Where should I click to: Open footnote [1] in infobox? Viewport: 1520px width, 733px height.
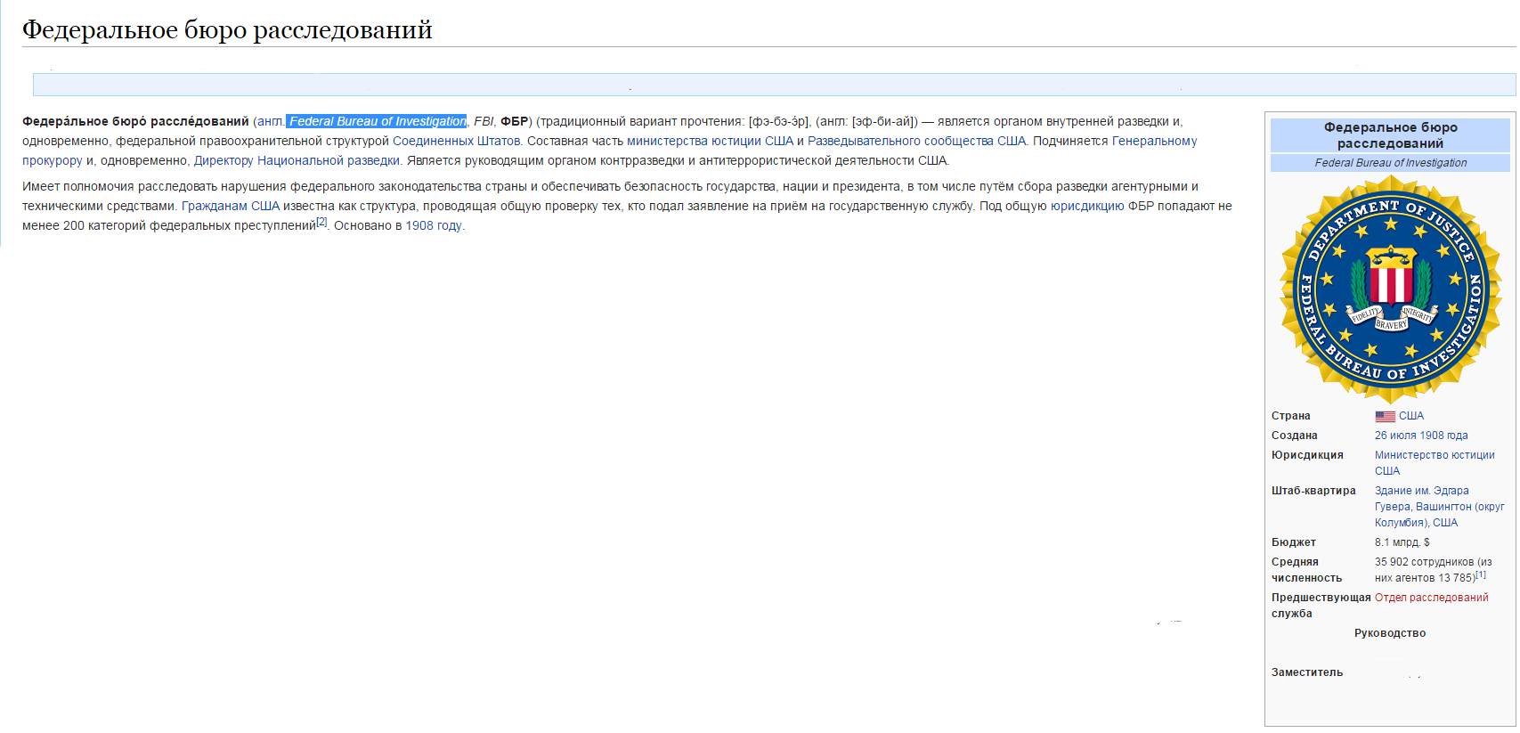[1480, 574]
